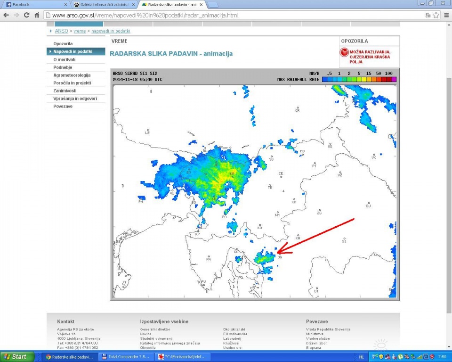Open the Generalni direktor footer link

tap(155, 329)
